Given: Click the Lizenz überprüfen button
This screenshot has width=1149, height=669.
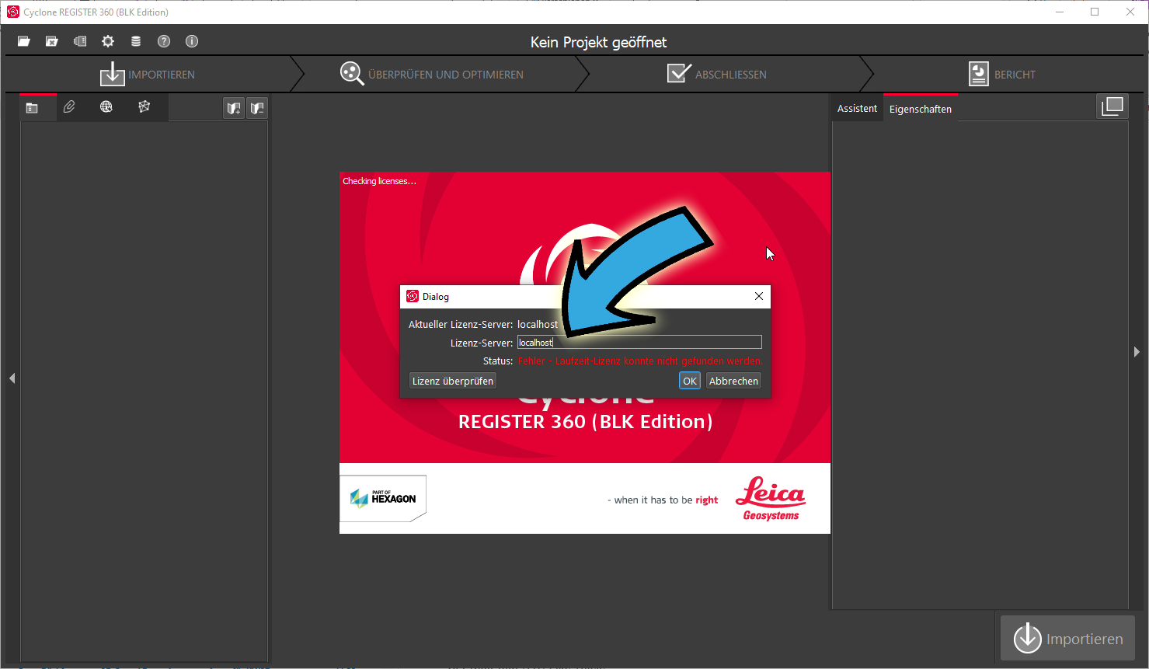Looking at the screenshot, I should 453,381.
